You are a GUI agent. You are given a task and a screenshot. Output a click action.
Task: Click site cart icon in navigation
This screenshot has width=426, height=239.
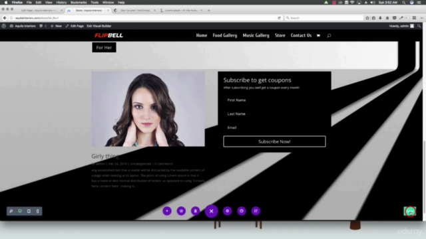[318, 35]
